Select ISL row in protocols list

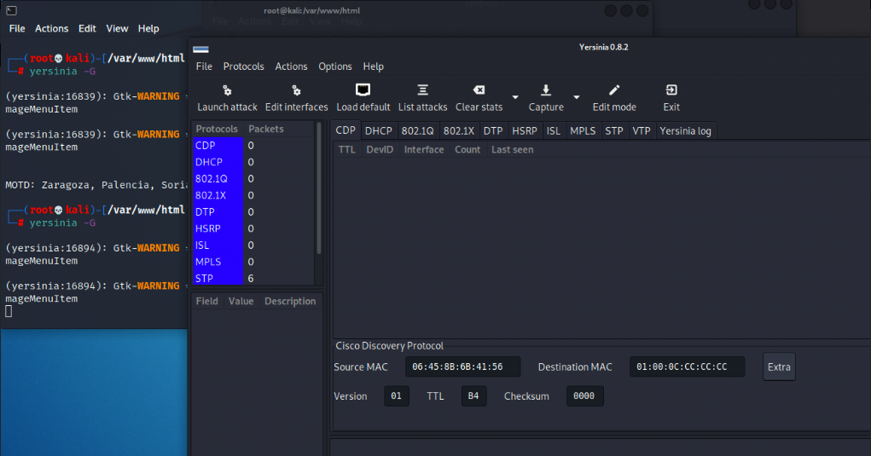[253, 245]
